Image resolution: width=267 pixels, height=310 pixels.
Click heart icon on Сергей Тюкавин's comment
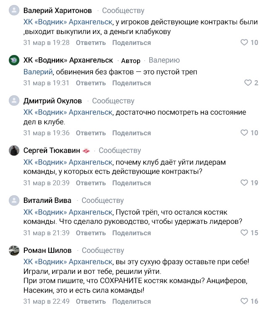click(244, 183)
